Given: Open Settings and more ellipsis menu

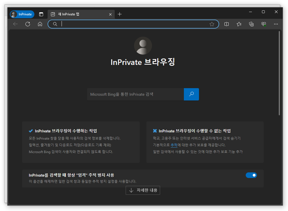Looking at the screenshot, I should [x=276, y=24].
